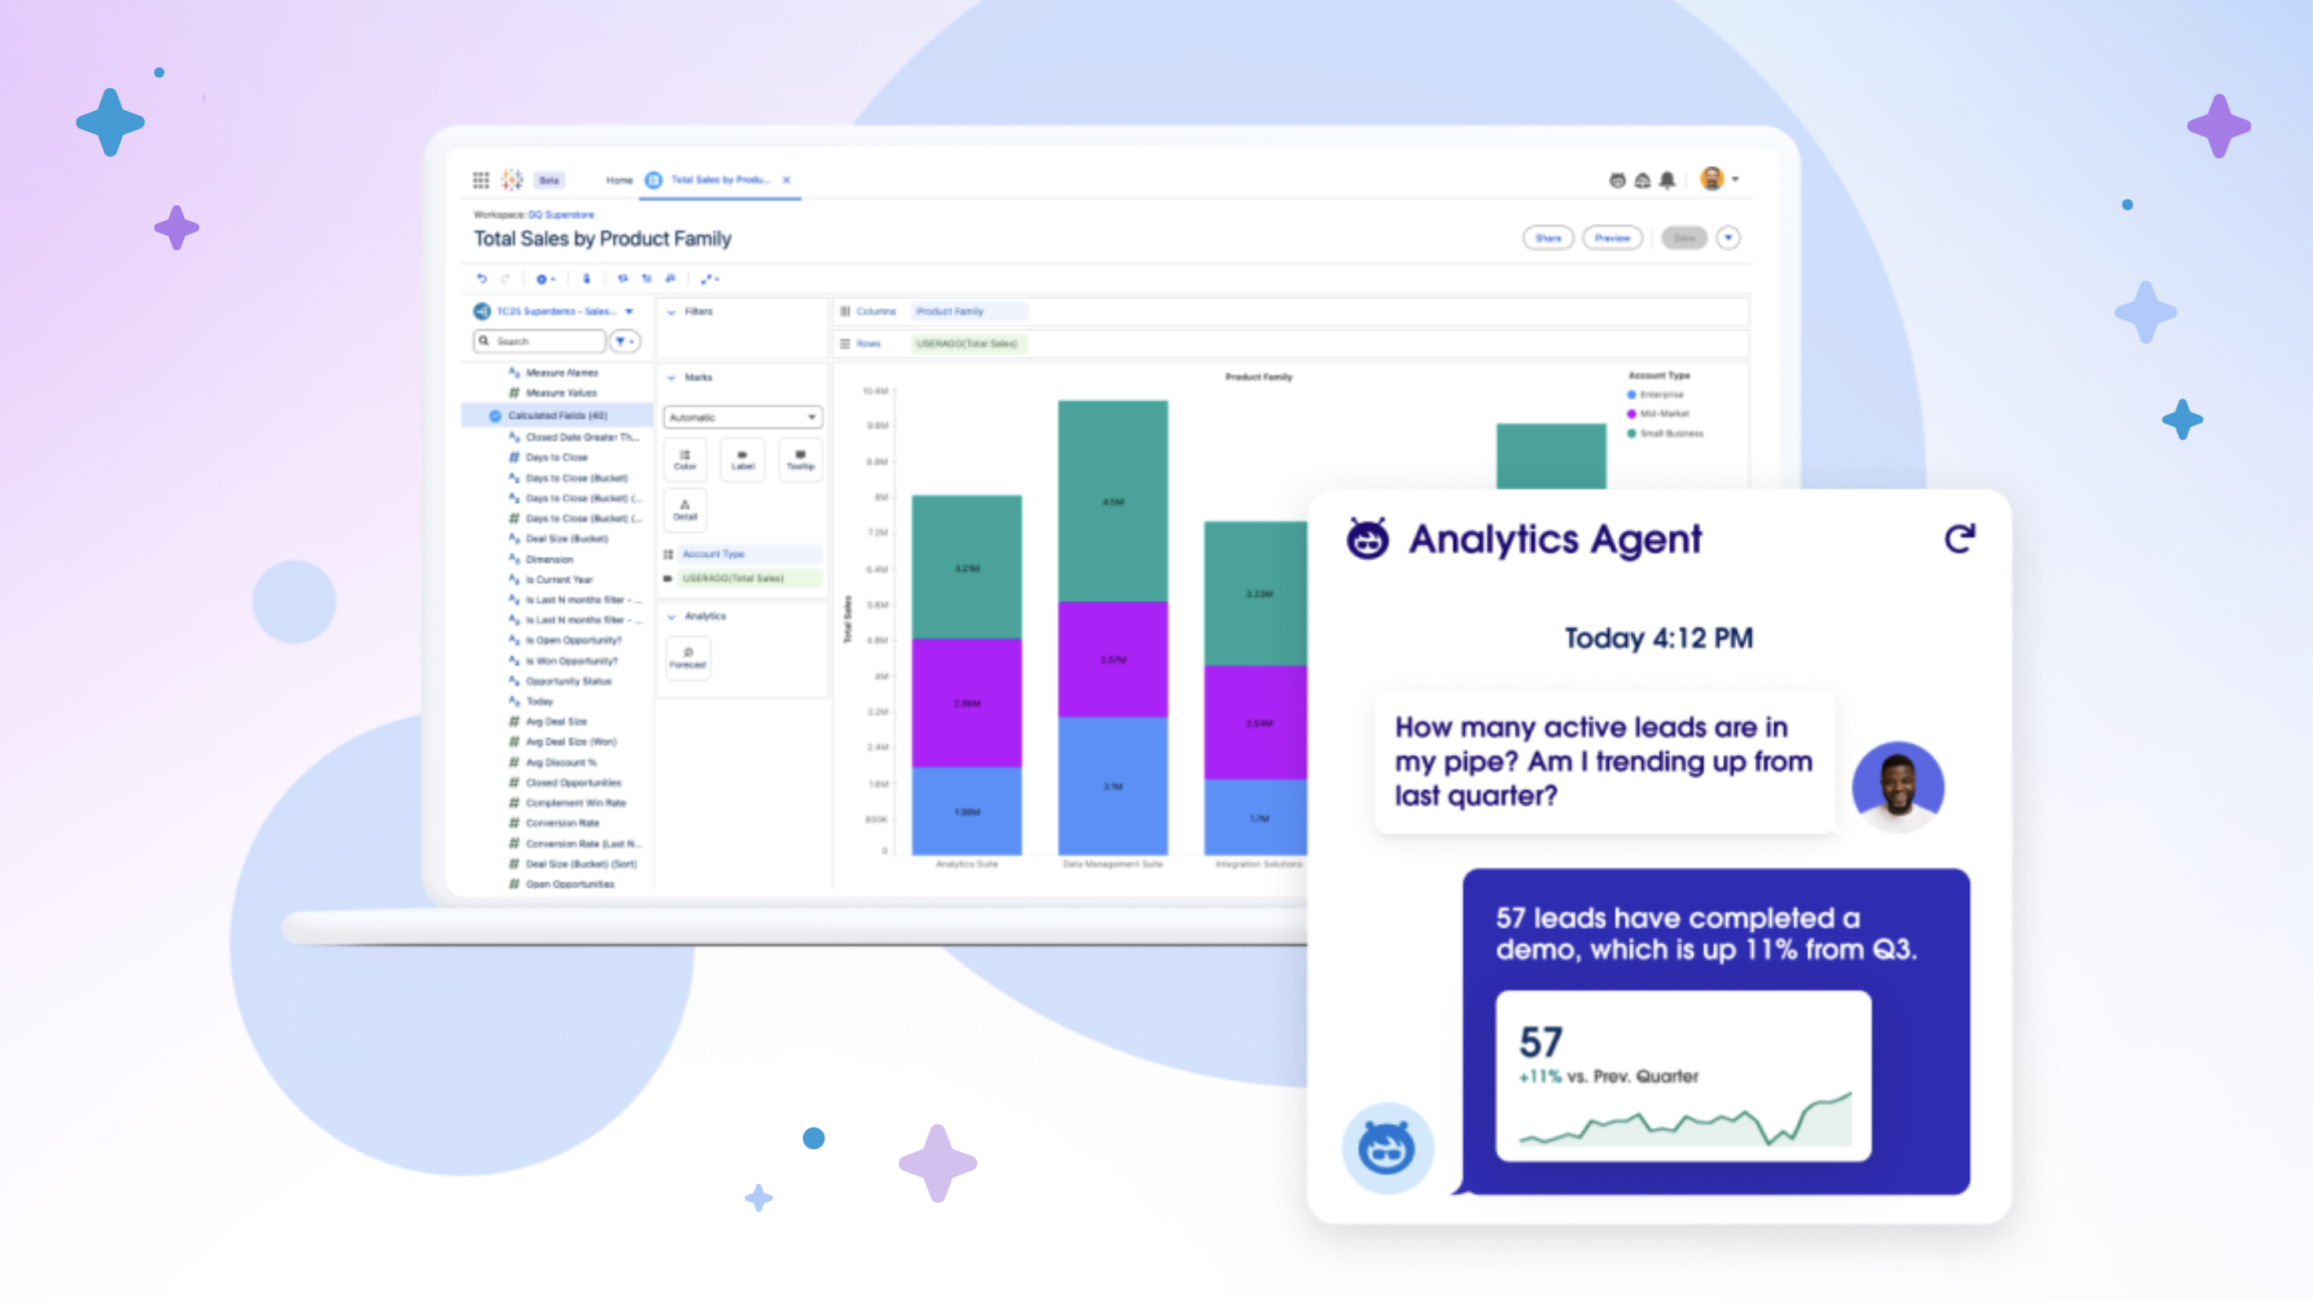Click the Preview button
The width and height of the screenshot is (2313, 1301).
(1612, 238)
